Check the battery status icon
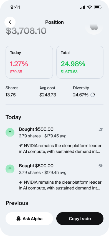Viewport: 109px width, 236px height. pyautogui.click(x=98, y=7)
